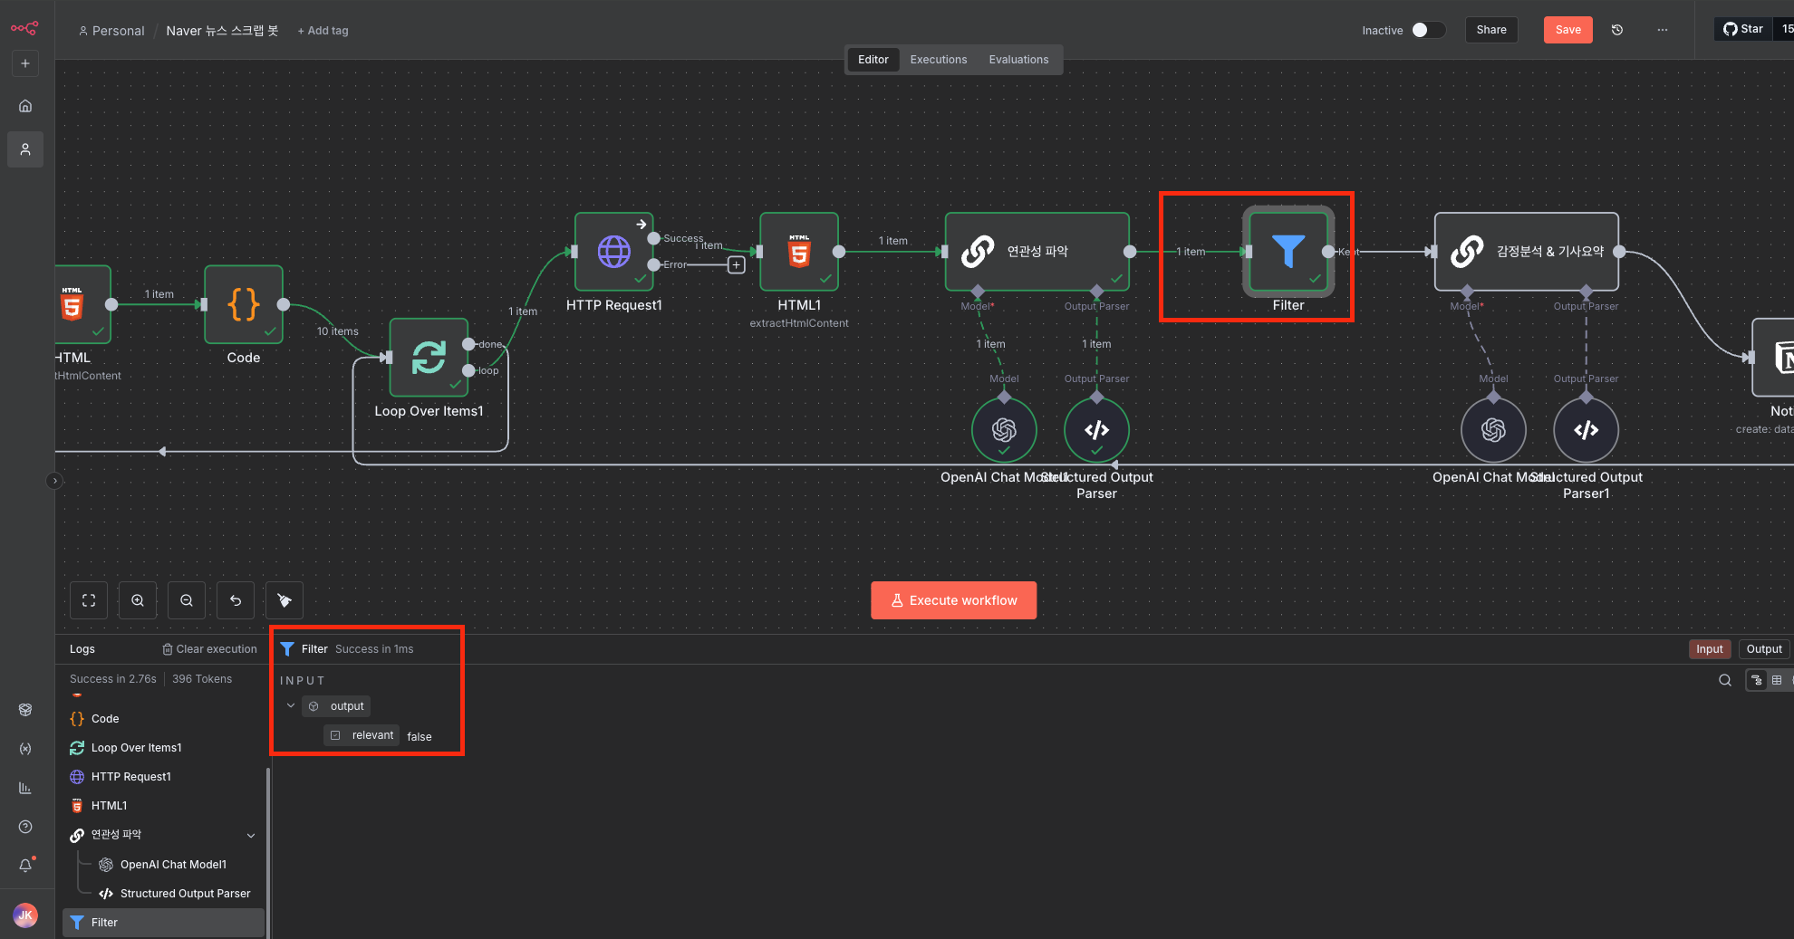Select Loop Over Items1 in the logs list
Viewport: 1794px width, 939px height.
tap(164, 748)
